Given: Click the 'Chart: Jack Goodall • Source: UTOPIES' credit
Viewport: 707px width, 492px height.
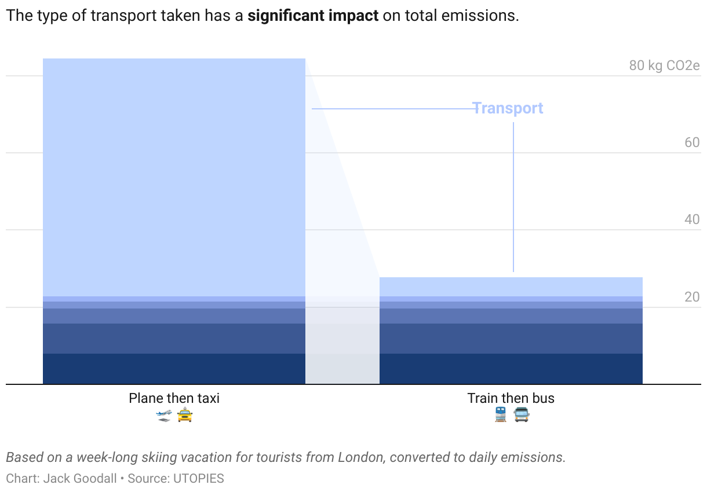Looking at the screenshot, I should tap(115, 478).
